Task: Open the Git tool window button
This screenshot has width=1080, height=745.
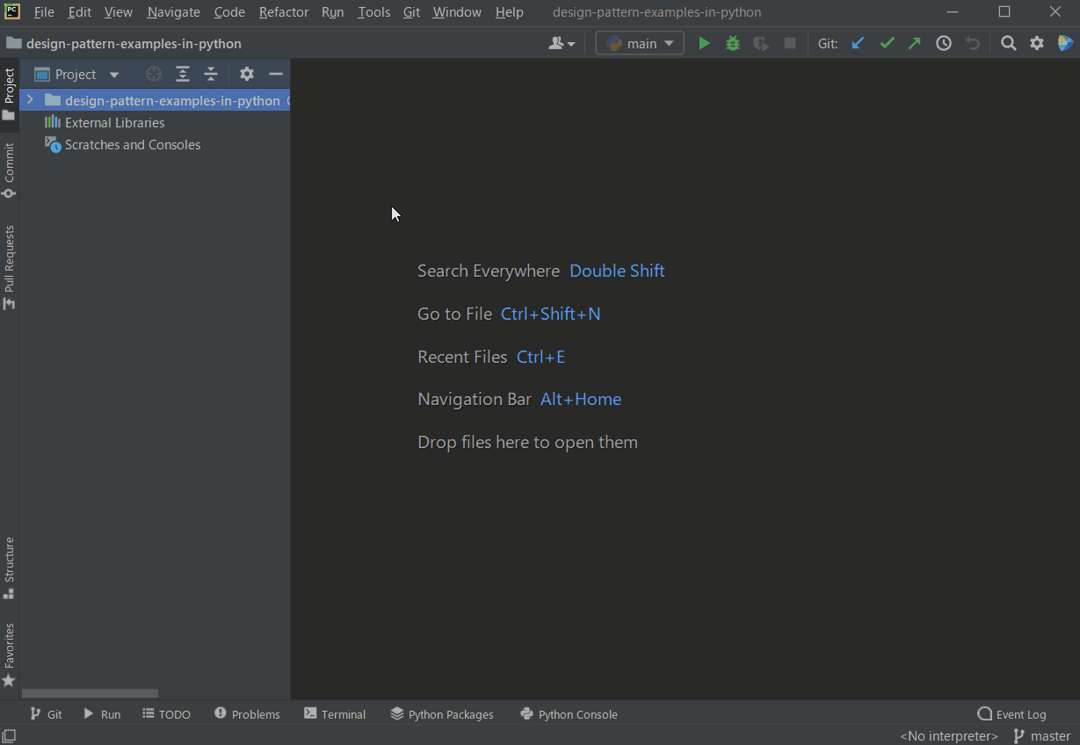Action: pyautogui.click(x=46, y=714)
